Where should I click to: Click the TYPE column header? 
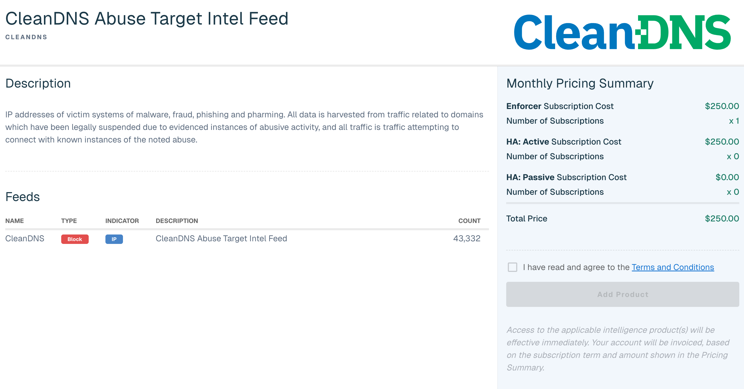[x=69, y=221]
